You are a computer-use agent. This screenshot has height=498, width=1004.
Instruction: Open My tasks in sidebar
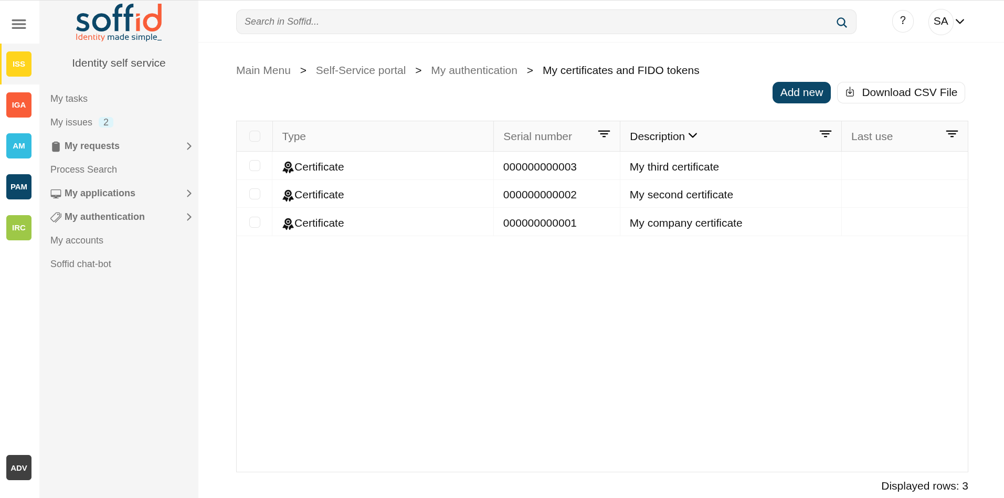click(69, 99)
